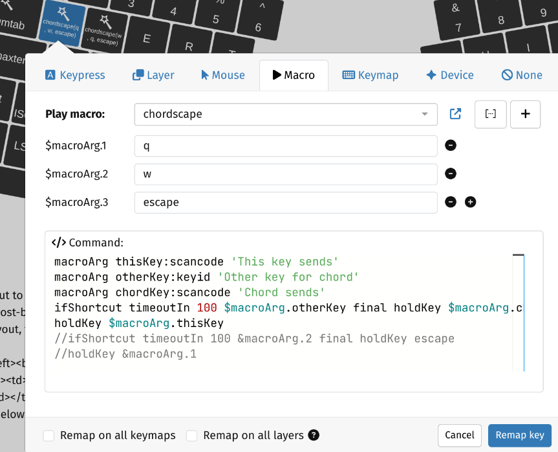The width and height of the screenshot is (558, 452).
Task: Enable Remap on all keymaps checkbox
Action: (48, 436)
